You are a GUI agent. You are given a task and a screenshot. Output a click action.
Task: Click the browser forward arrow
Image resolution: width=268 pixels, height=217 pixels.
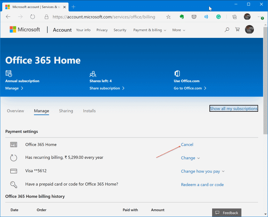pyautogui.click(x=20, y=17)
